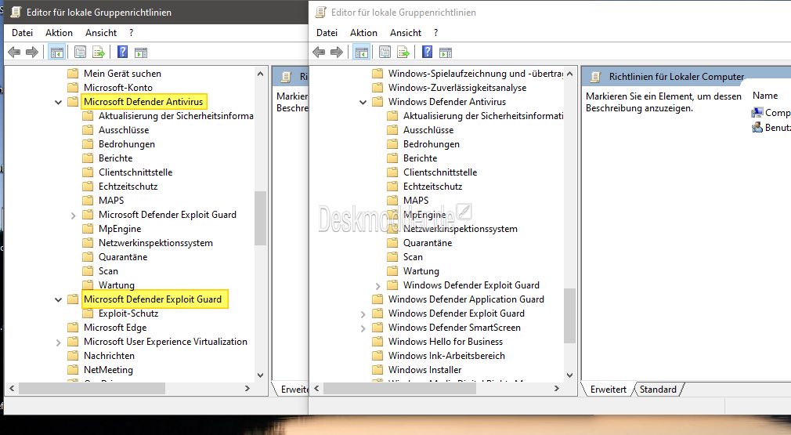Select Quarantäne in right window tree
The width and height of the screenshot is (791, 435).
(x=428, y=243)
